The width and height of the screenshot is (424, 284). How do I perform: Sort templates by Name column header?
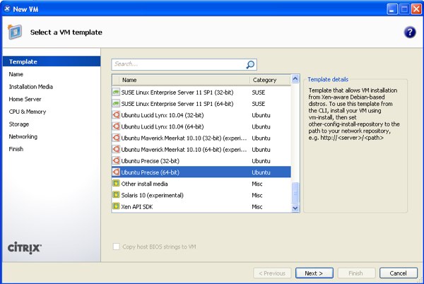(184, 80)
